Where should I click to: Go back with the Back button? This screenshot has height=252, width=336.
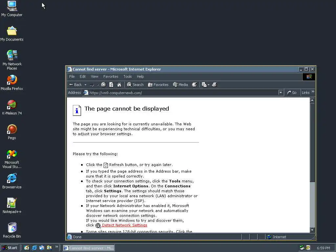[x=75, y=85]
